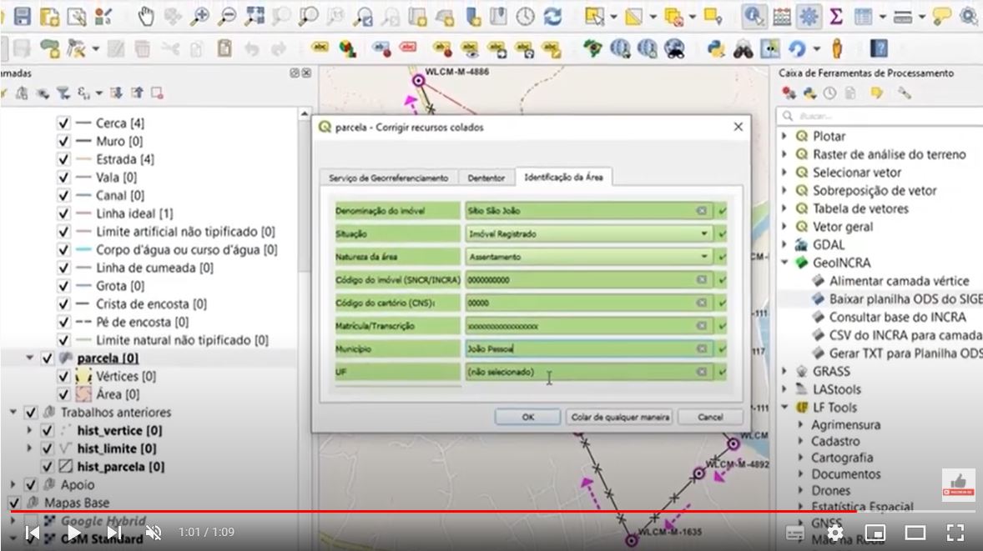Collapse the parcela layer group

(29, 358)
